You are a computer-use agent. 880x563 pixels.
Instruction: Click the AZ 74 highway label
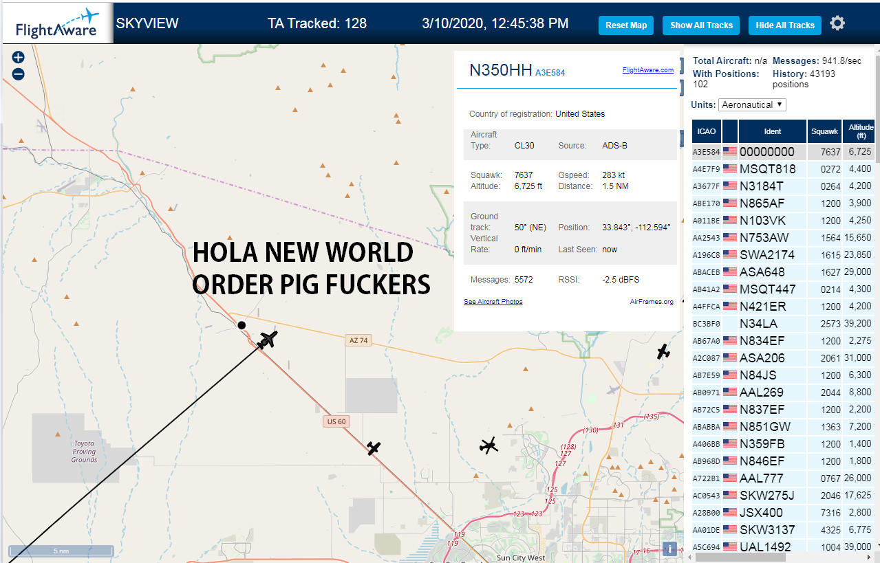click(x=358, y=340)
